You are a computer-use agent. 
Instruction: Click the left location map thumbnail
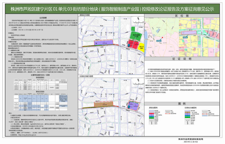coord(162,37)
